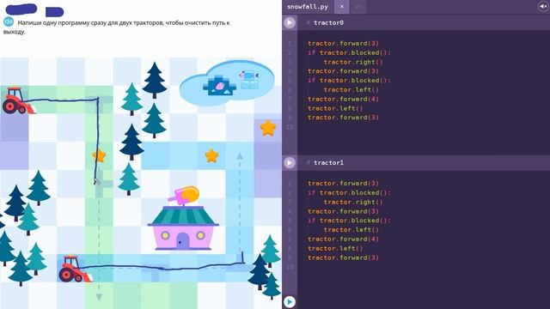Click the first if tractor.blocked() line in tractor0
The height and width of the screenshot is (309, 550).
349,53
